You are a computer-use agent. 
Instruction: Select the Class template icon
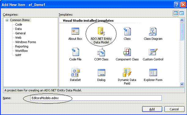tap(127, 31)
